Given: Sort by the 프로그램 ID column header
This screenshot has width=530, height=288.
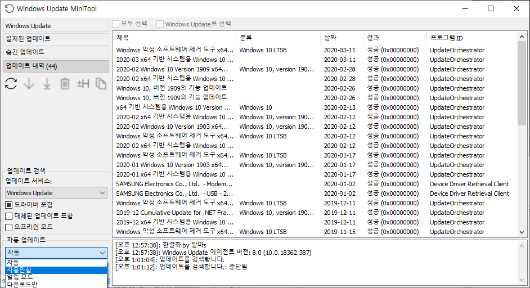Looking at the screenshot, I should (471, 38).
